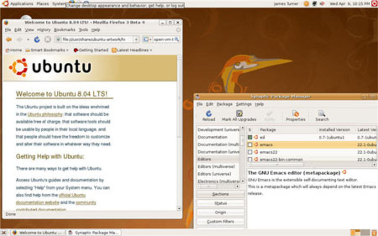Click the Firefox search magnifier icon
378x236 pixels.
point(177,39)
